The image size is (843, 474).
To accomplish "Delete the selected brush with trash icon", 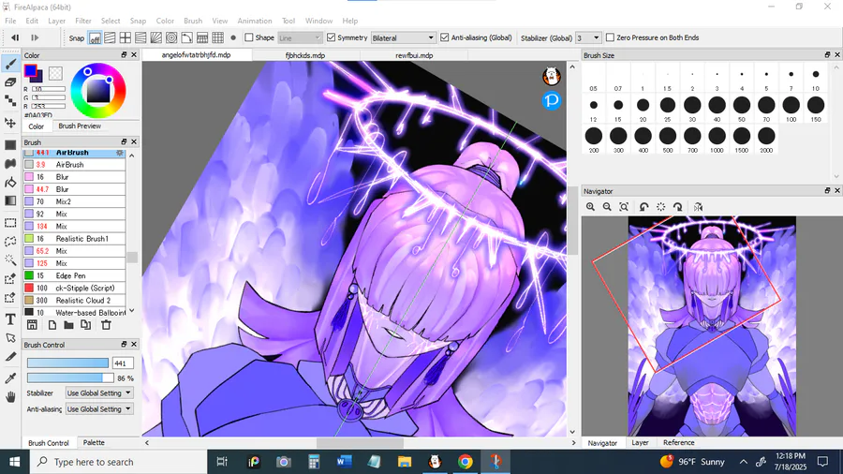I will [106, 325].
